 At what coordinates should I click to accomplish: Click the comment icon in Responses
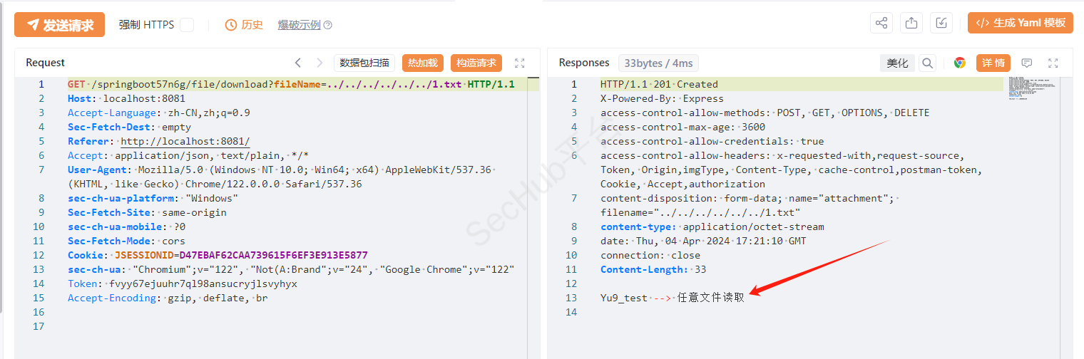(x=1027, y=63)
